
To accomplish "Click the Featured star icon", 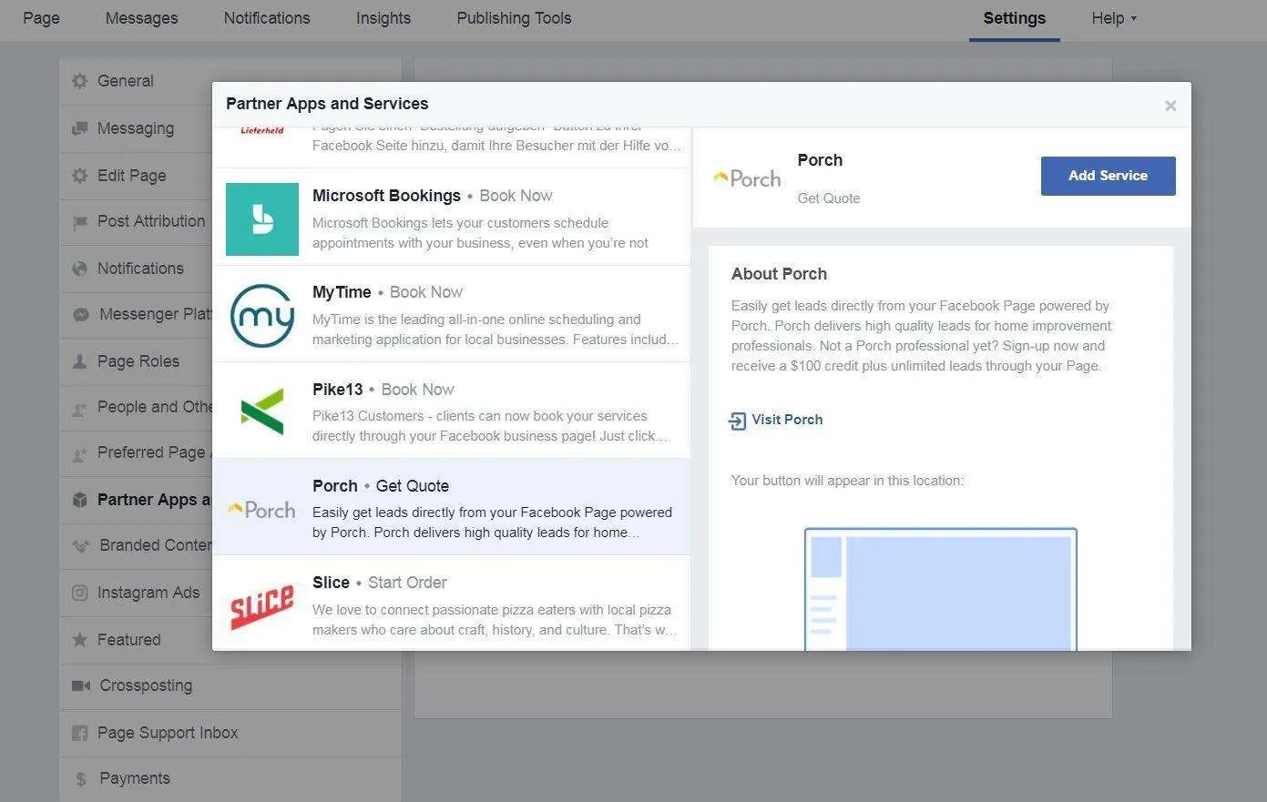I will (80, 640).
